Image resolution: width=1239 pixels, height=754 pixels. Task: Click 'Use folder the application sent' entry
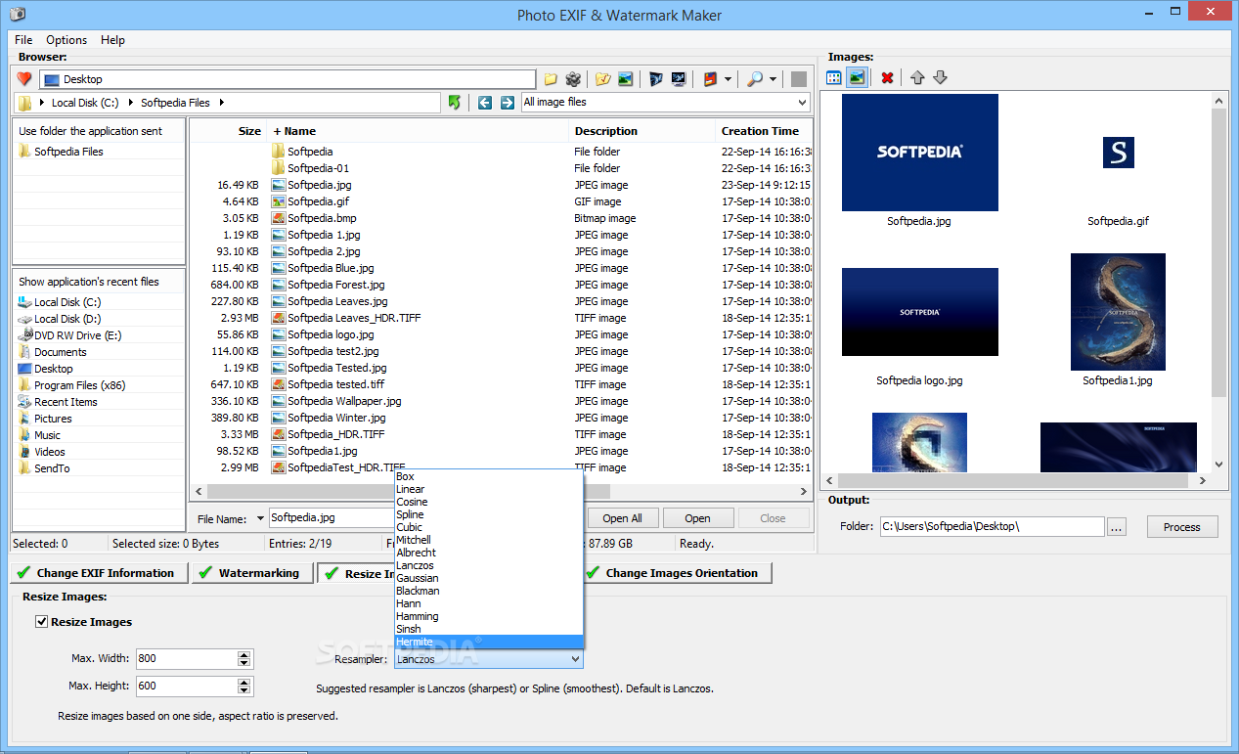click(90, 131)
